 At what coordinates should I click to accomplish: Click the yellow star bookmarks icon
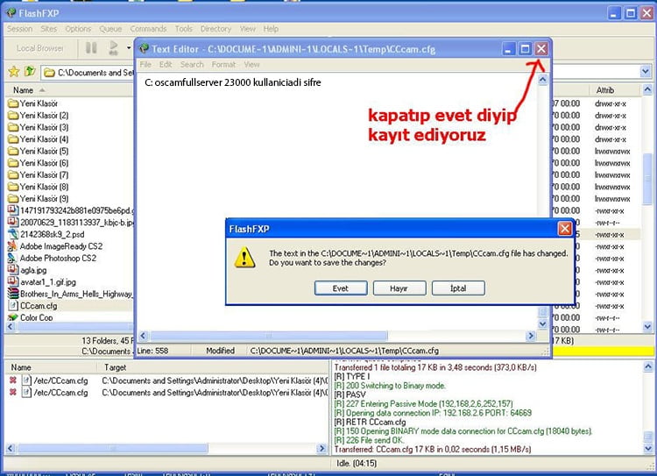[x=13, y=72]
